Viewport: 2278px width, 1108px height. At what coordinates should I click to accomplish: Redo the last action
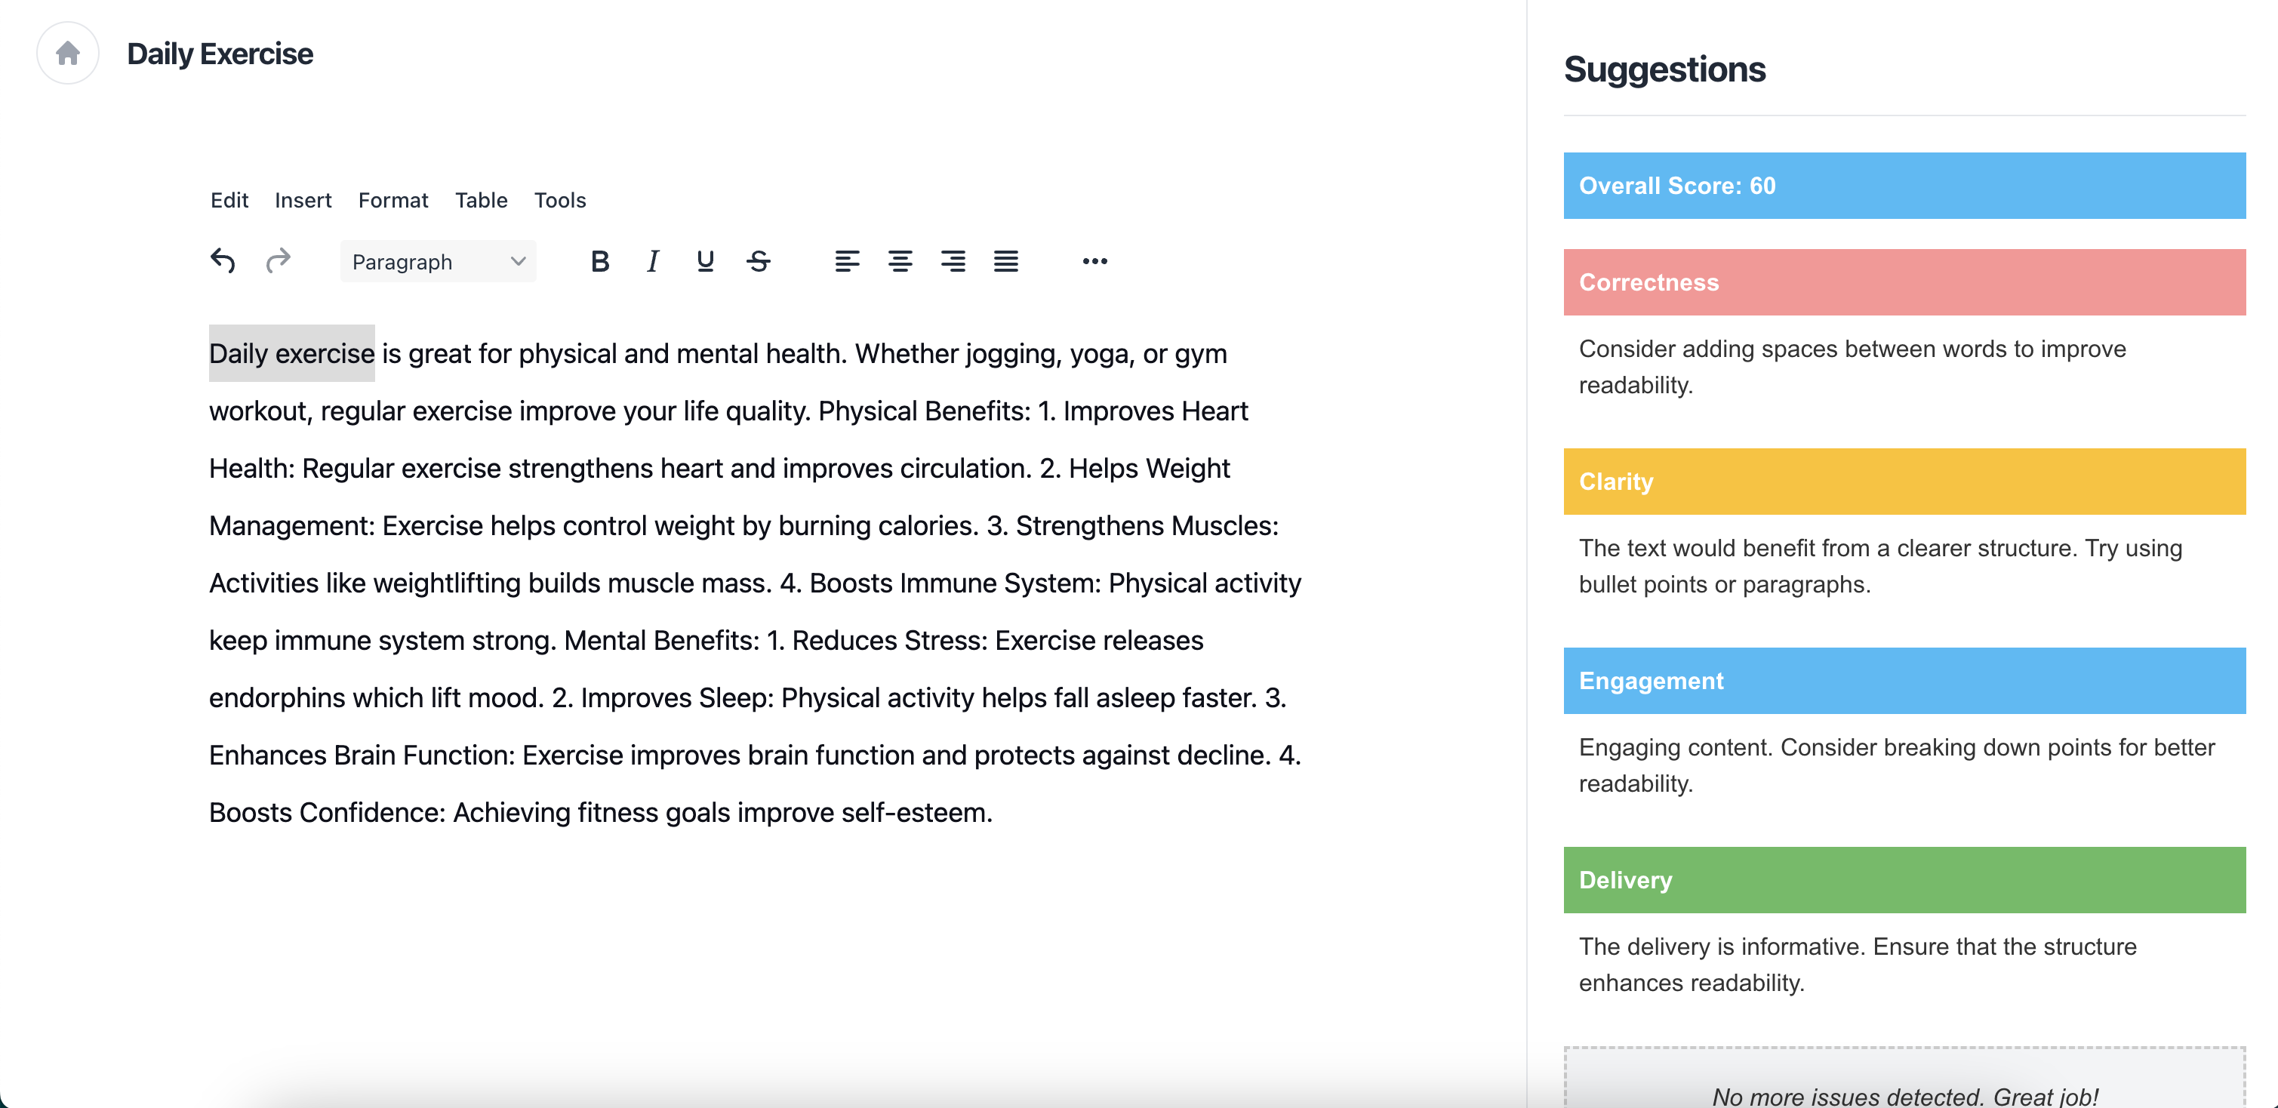279,261
